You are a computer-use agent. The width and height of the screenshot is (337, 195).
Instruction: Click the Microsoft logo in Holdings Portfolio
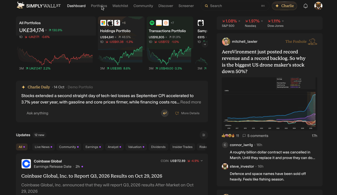pyautogui.click(x=103, y=23)
